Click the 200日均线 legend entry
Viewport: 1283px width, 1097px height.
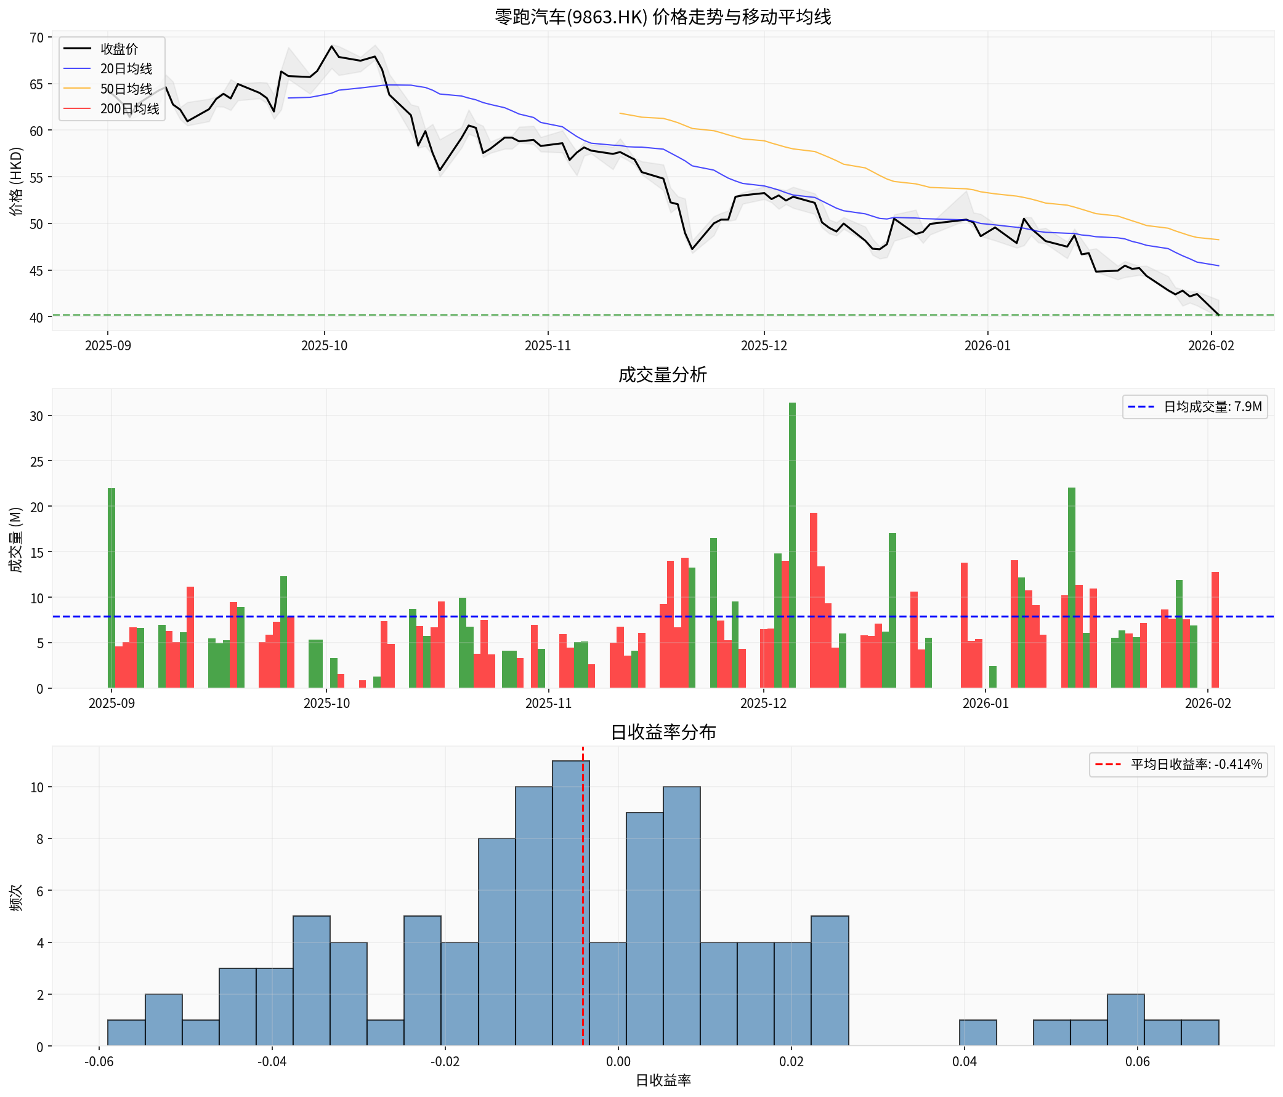[129, 109]
